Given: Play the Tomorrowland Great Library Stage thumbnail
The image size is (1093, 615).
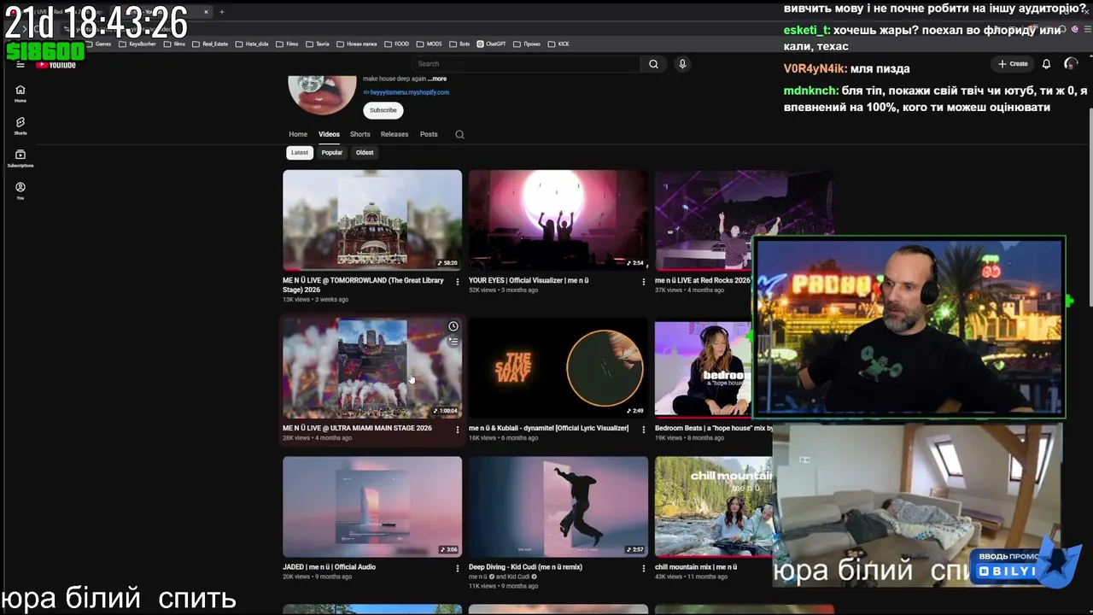Looking at the screenshot, I should tap(372, 220).
